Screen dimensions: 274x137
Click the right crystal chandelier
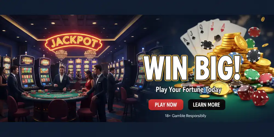pos(90,55)
